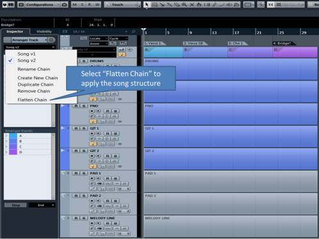Expand arranger event D in list
The height and width of the screenshot is (239, 319).
coord(6,152)
